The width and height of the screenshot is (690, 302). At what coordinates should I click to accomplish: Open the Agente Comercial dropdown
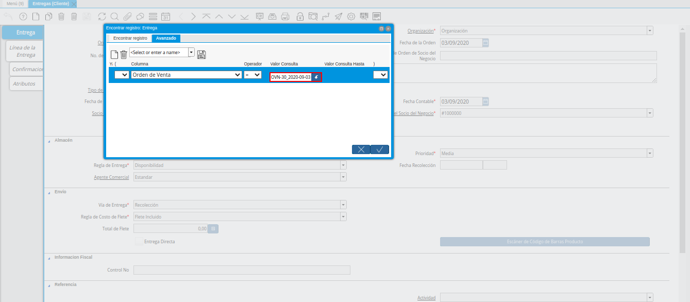[x=343, y=177]
